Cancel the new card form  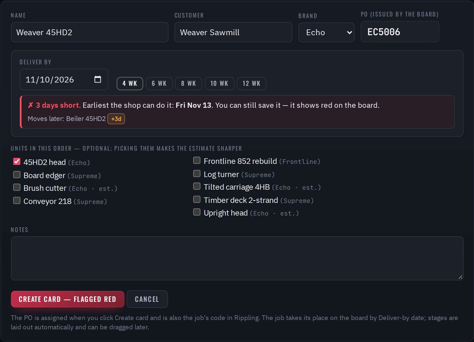click(147, 299)
